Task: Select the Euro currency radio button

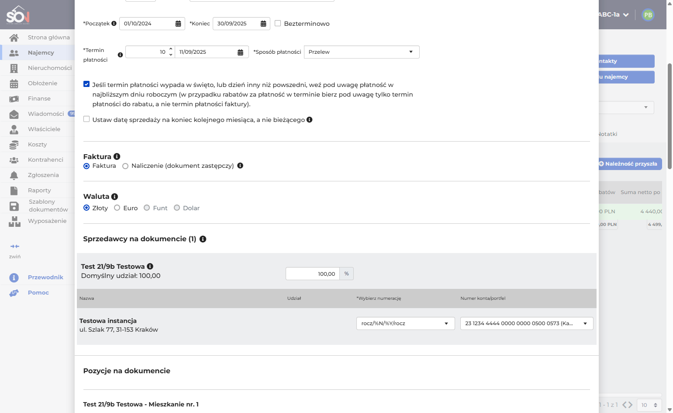Action: [x=117, y=208]
